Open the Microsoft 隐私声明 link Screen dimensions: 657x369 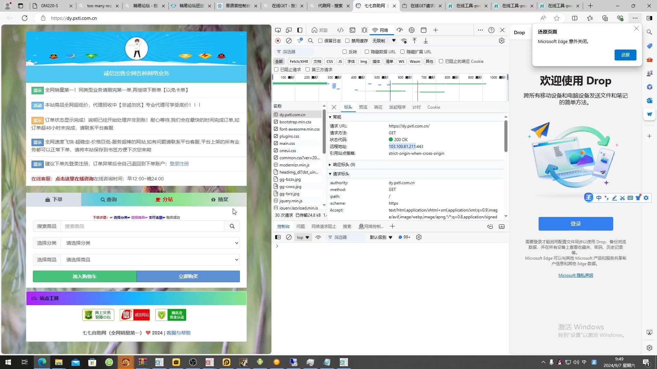(x=576, y=275)
